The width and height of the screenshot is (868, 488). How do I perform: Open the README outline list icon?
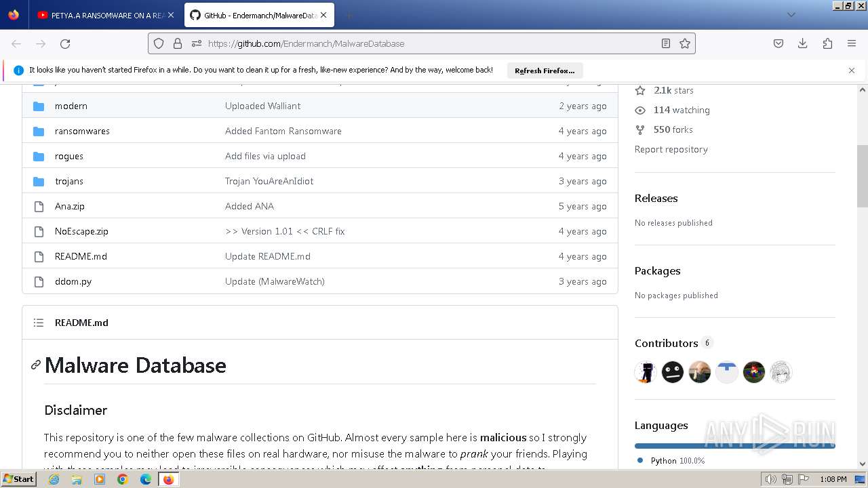coord(39,323)
